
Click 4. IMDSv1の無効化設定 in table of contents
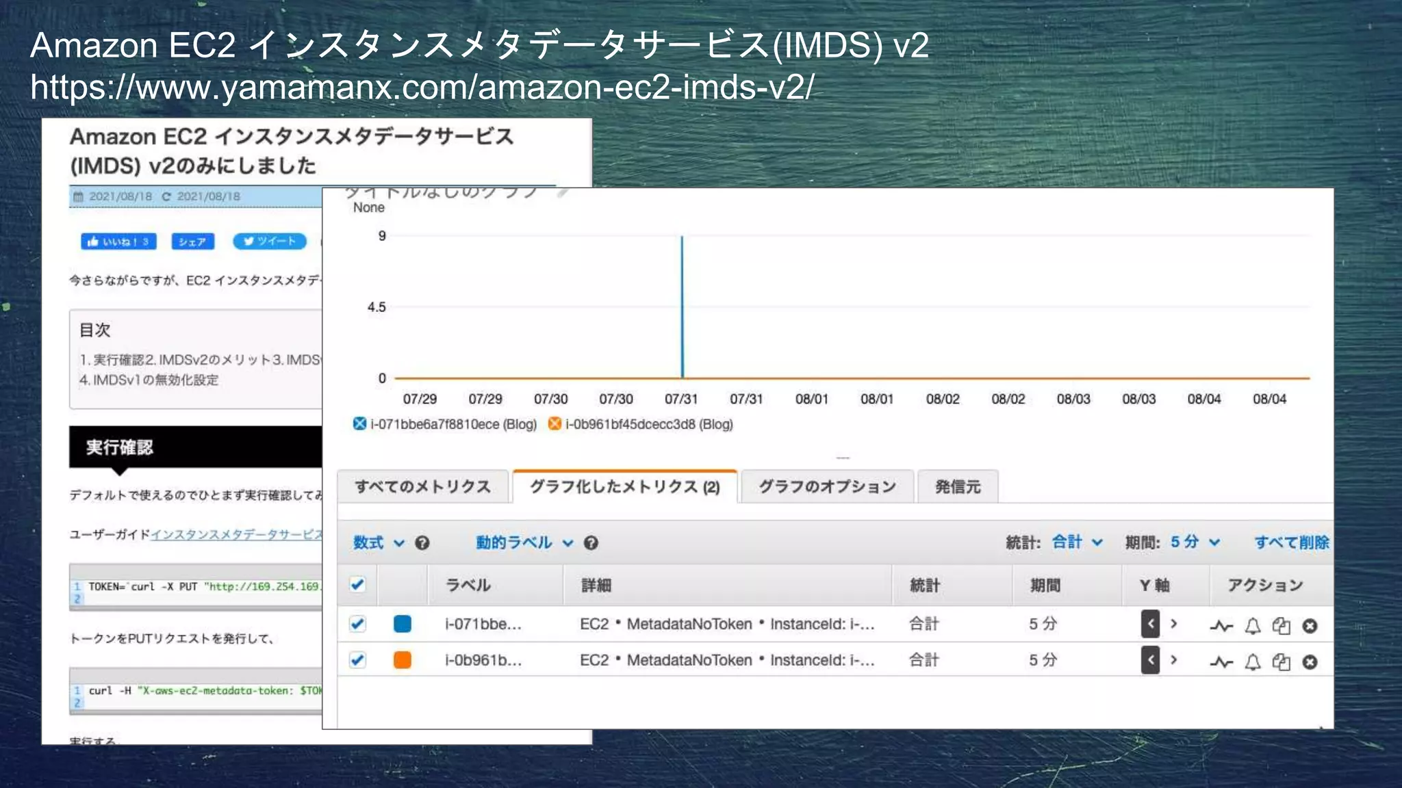[x=149, y=380]
